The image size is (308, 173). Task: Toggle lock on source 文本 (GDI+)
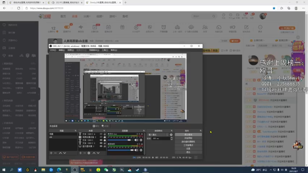104,140
